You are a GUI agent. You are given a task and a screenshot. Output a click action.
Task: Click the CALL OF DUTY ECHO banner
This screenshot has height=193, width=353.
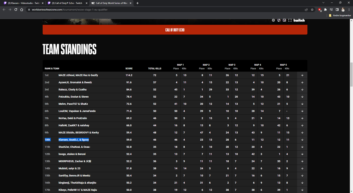click(x=175, y=30)
